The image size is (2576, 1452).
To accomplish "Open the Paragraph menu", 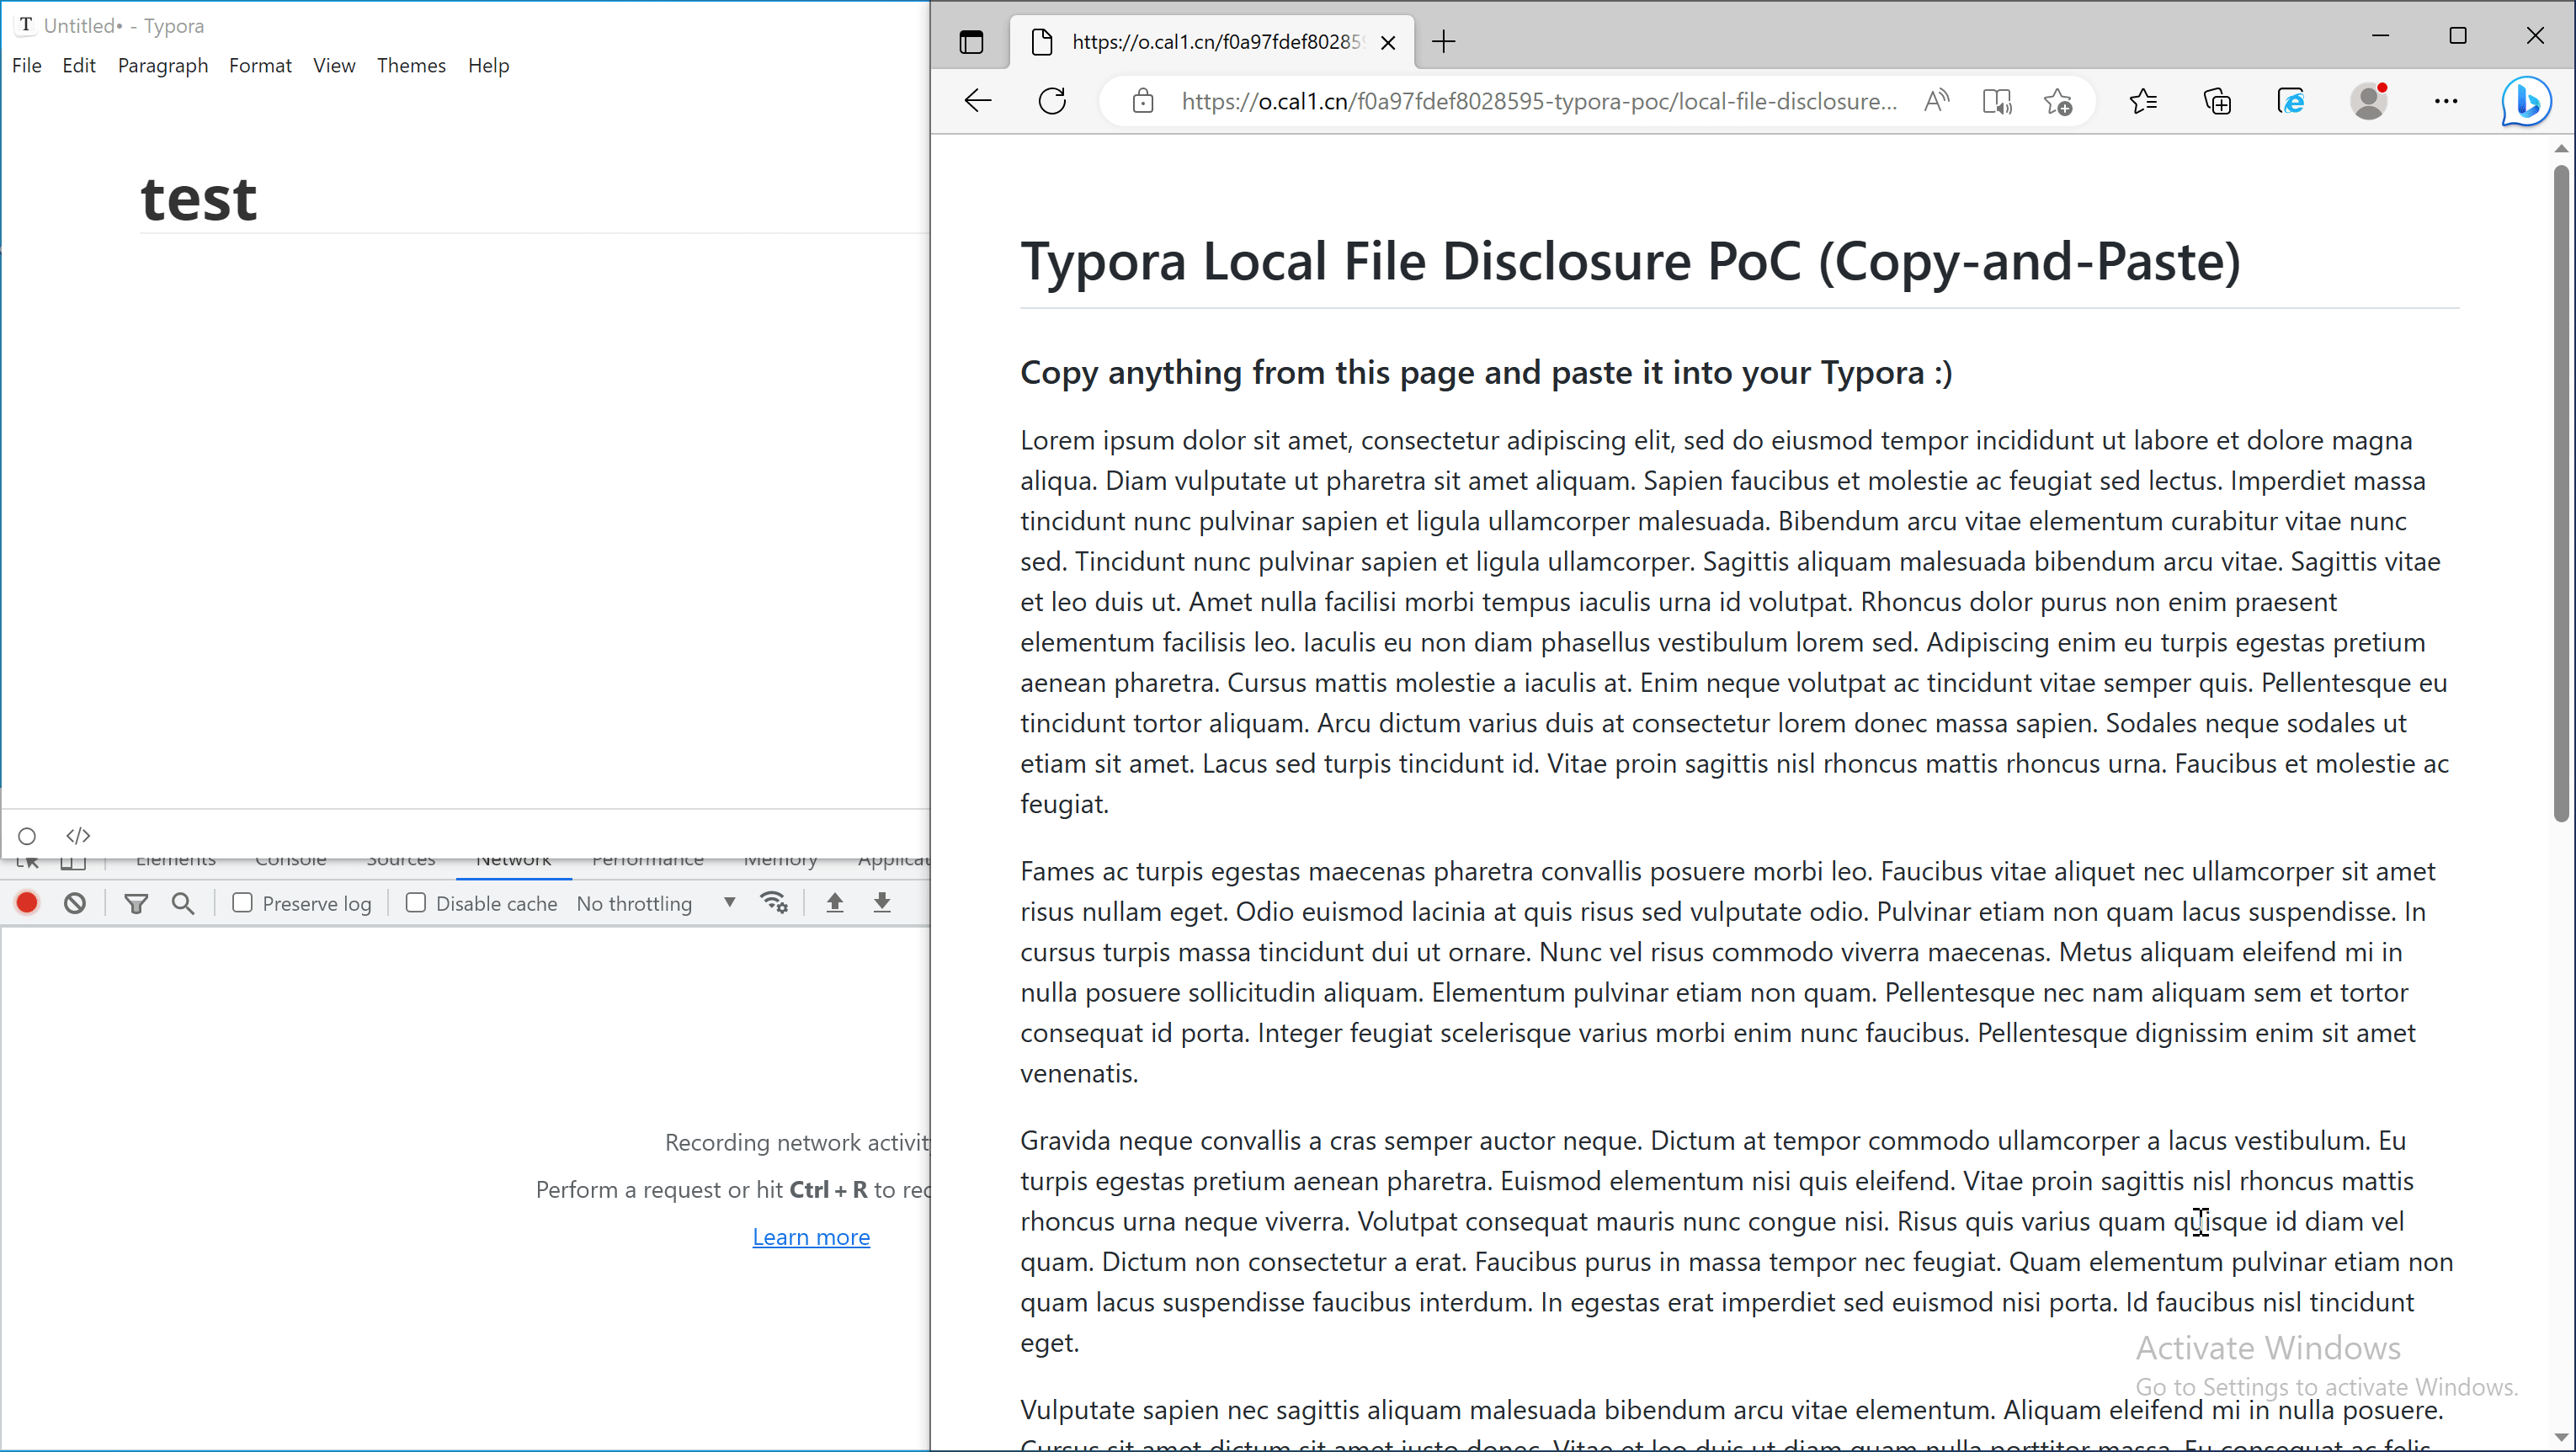I will point(163,65).
